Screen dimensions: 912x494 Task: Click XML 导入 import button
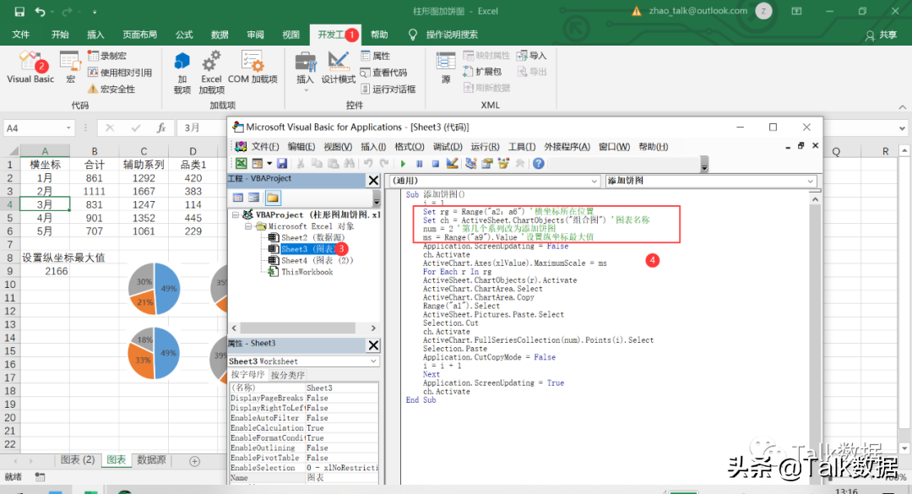(x=532, y=56)
